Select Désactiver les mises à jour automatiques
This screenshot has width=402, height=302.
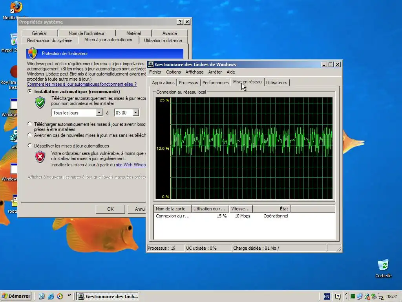30,145
